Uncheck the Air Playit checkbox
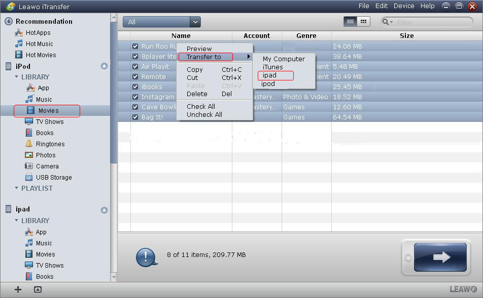 point(135,66)
